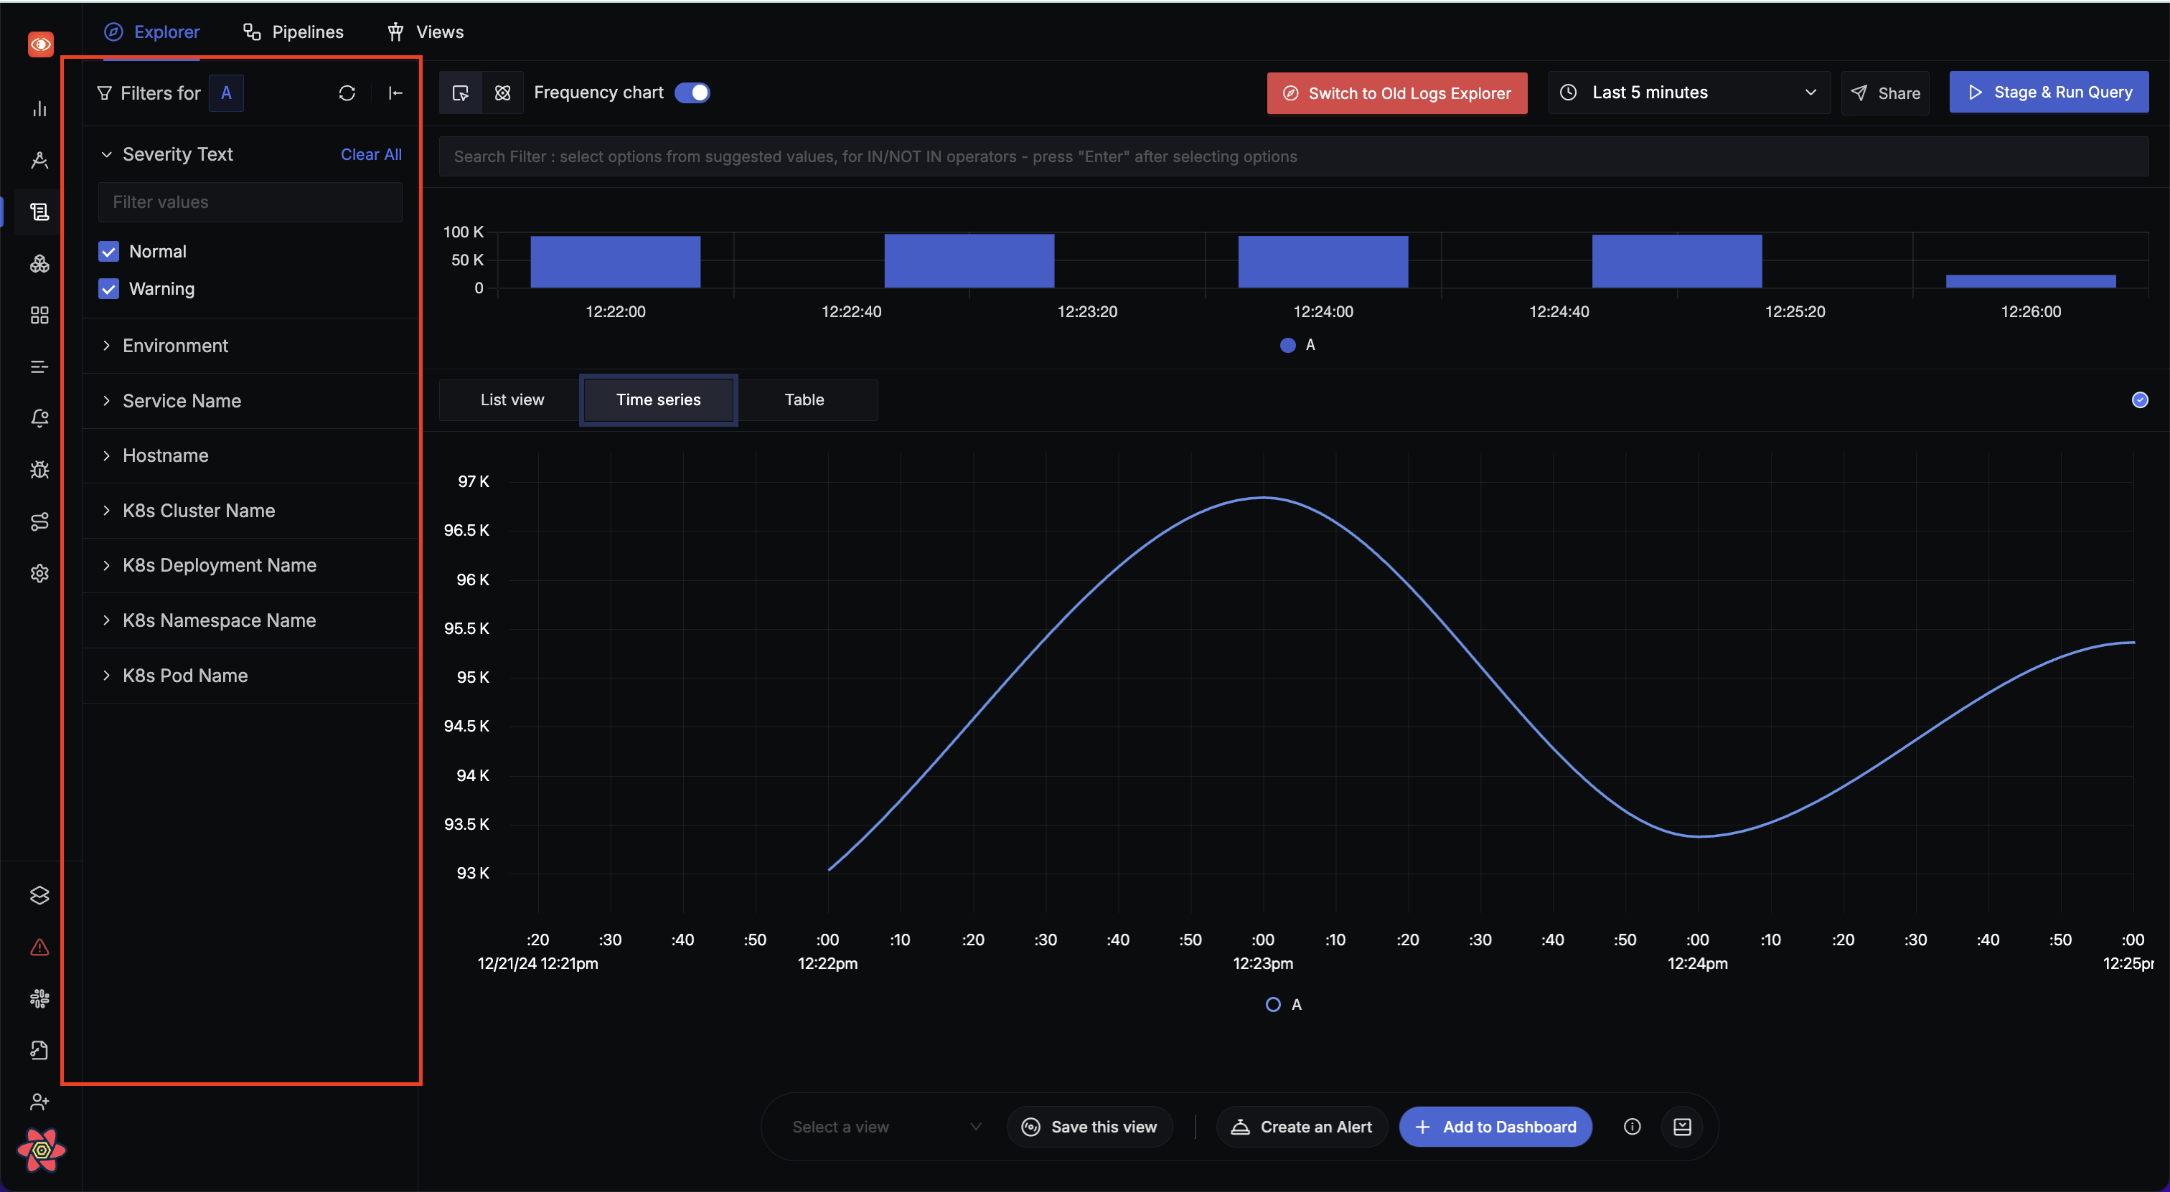Open the alerts bell icon in sidebar
The image size is (2170, 1192).
[x=39, y=418]
